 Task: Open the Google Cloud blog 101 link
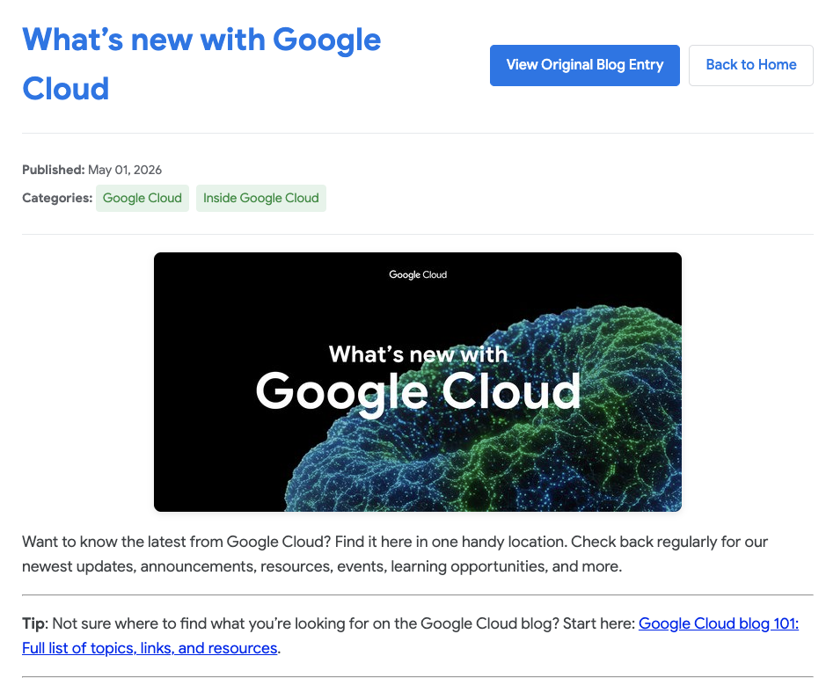click(719, 623)
